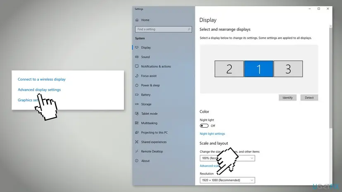Select display monitor 2
Image resolution: width=342 pixels, height=192 pixels.
[x=229, y=69]
